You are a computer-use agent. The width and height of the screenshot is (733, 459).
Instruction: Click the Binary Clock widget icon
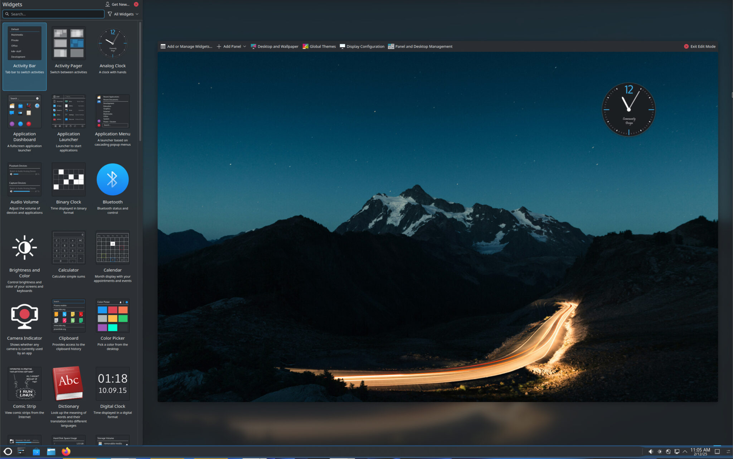(68, 179)
